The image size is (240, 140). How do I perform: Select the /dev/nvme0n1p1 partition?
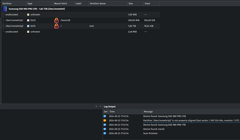(x=14, y=20)
